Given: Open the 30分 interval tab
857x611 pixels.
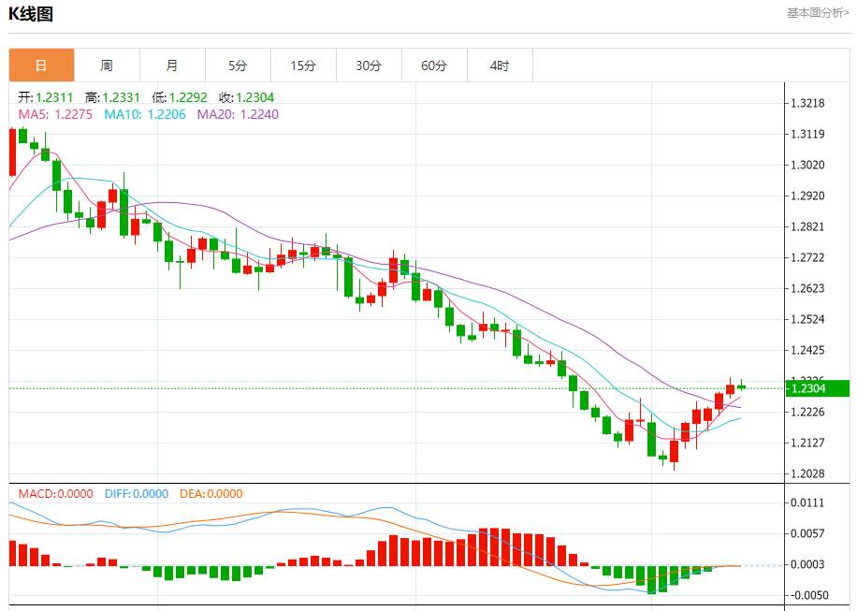Looking at the screenshot, I should (369, 65).
